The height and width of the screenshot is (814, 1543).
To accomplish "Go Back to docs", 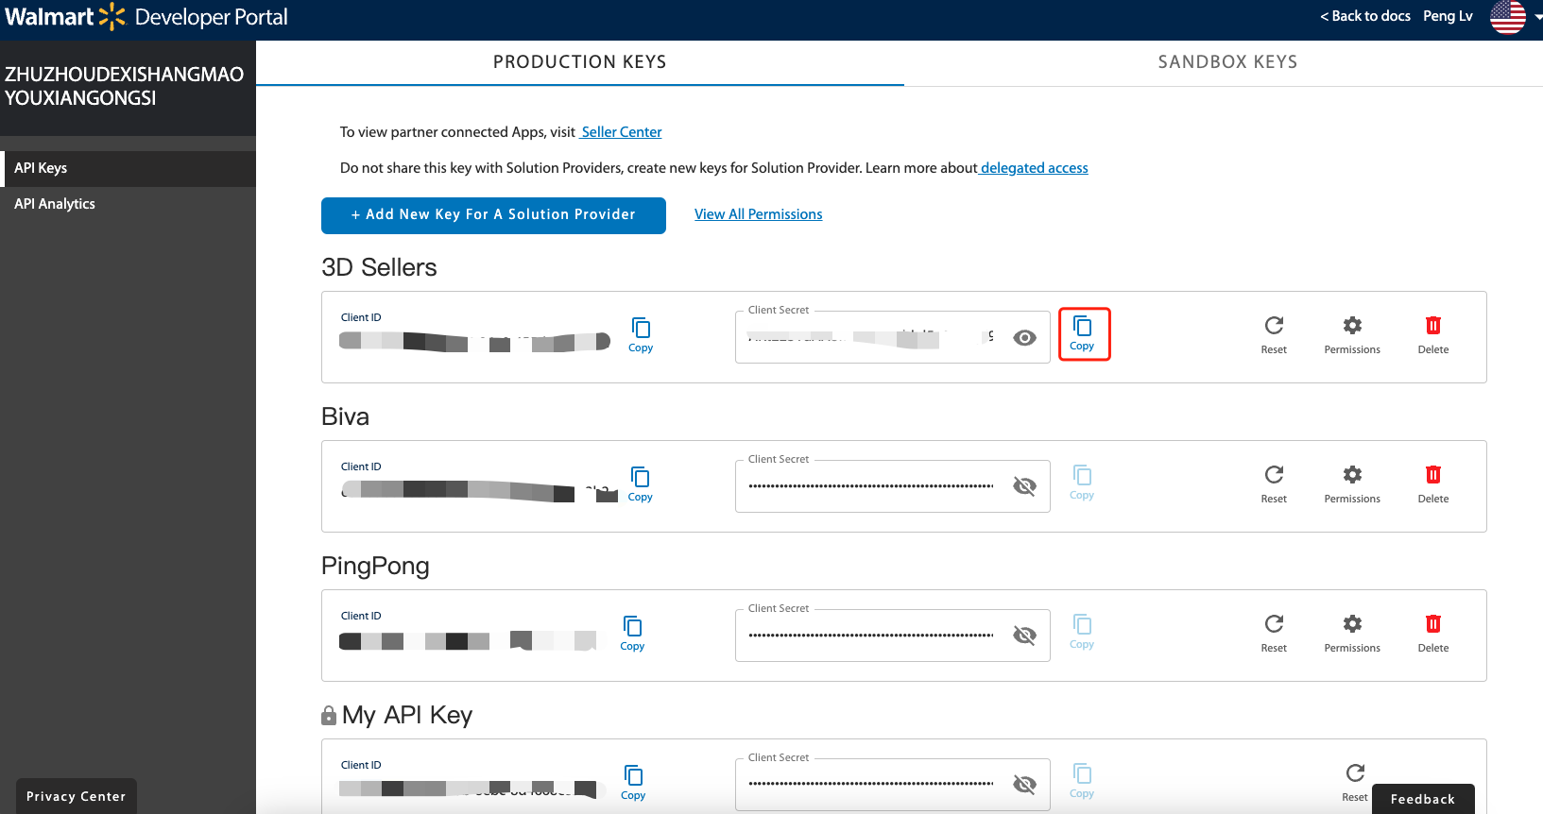I will [x=1365, y=16].
